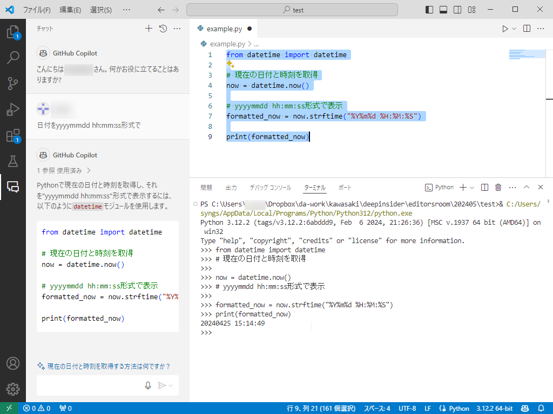The width and height of the screenshot is (553, 414).
Task: Kill the terminal with the trash icon
Action: [x=497, y=187]
